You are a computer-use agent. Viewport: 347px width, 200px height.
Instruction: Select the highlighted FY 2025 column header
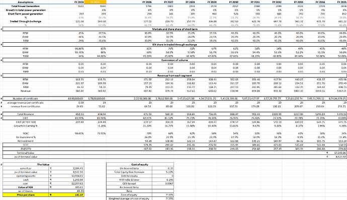(x=95, y=2)
